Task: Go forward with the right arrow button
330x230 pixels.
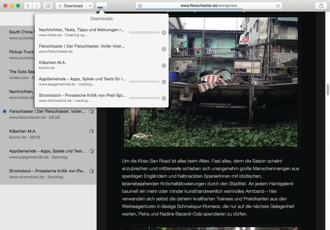Action: coord(37,6)
